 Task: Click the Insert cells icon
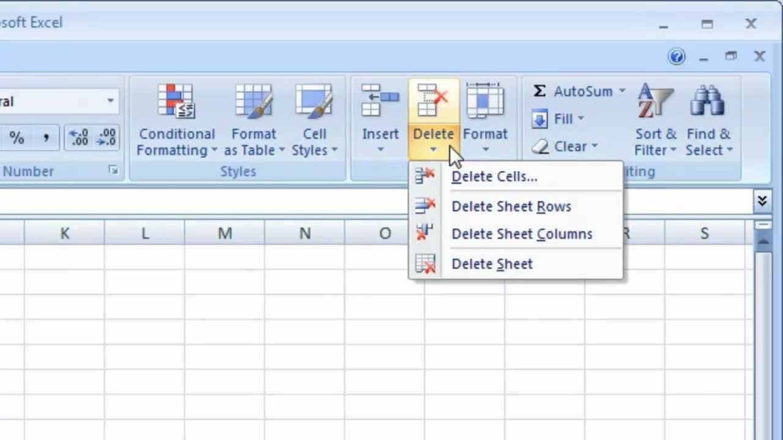(380, 101)
